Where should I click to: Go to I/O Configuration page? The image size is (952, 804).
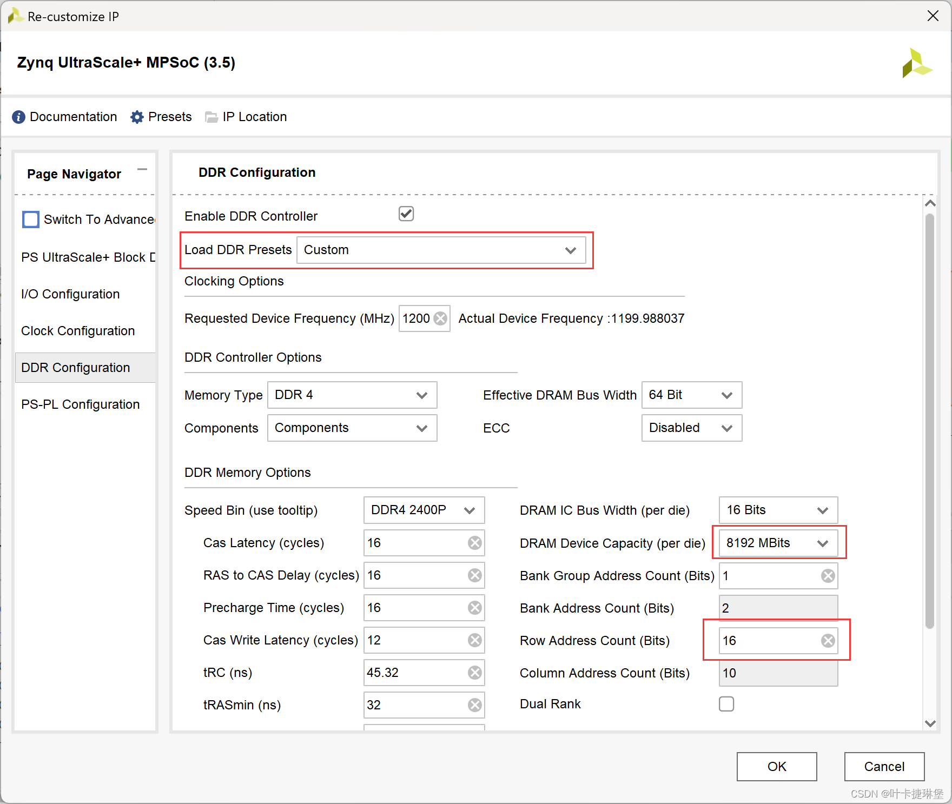point(70,294)
